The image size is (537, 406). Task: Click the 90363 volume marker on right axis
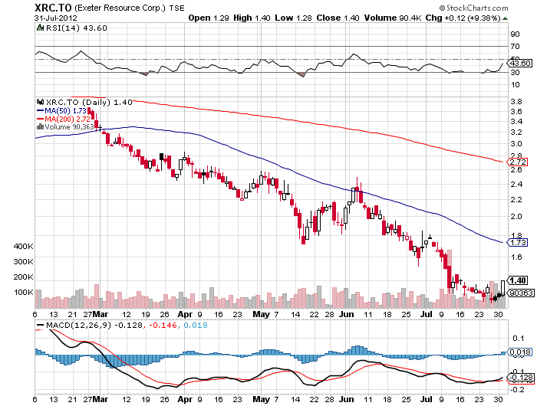pos(520,293)
